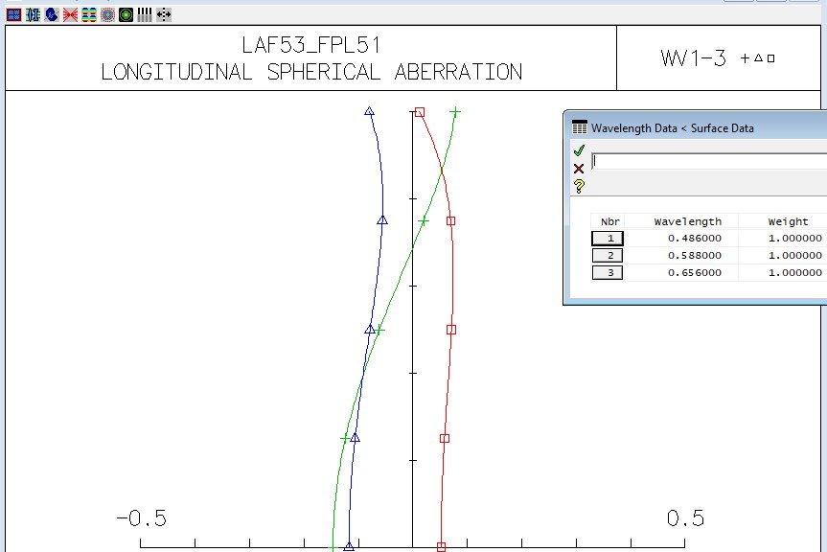Select wavelength row button 1
Viewport: 827px width, 552px height.
[x=608, y=239]
